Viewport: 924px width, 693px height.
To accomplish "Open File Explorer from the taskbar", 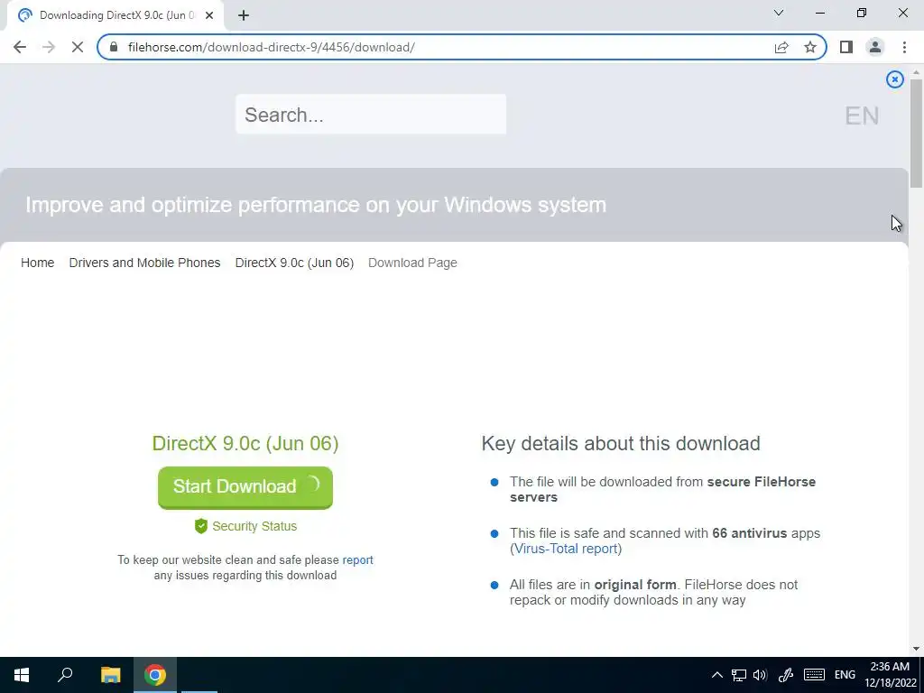I will (110, 675).
